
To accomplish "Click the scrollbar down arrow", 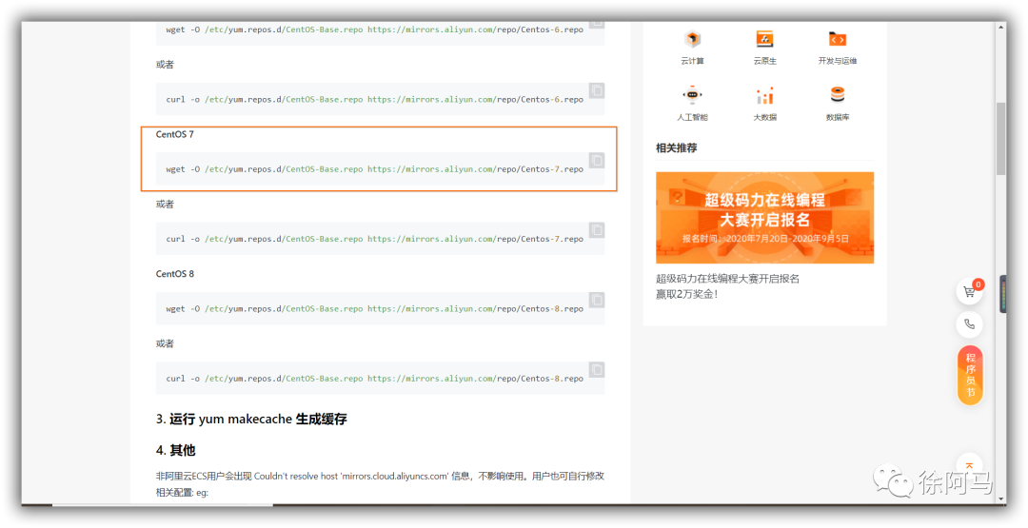I will click(1000, 499).
